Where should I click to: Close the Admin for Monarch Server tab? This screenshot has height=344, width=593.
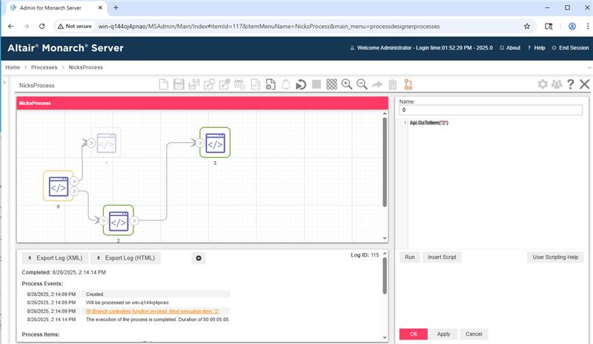[x=100, y=7]
